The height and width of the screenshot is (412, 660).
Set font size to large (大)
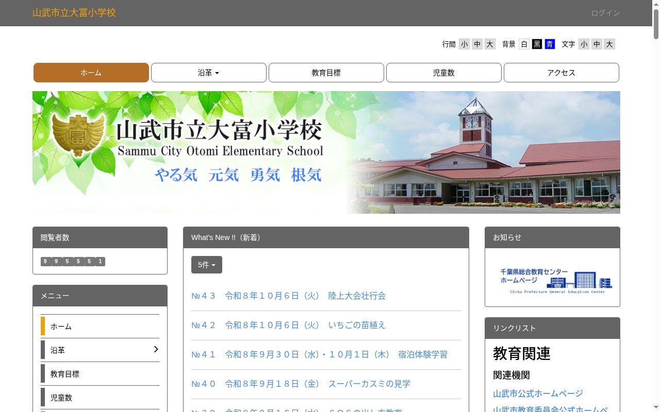[609, 44]
